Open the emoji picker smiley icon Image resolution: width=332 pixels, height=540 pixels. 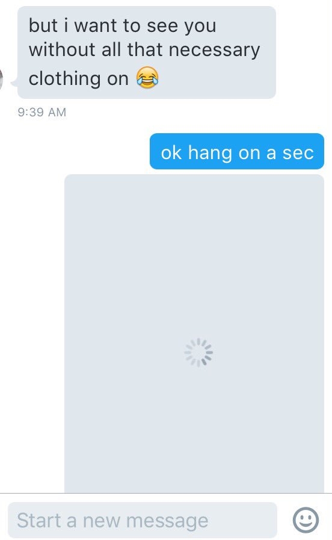point(306,520)
